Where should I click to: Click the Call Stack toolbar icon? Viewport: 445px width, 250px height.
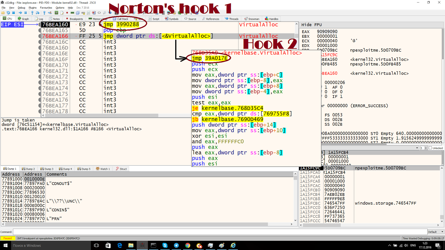click(x=78, y=13)
